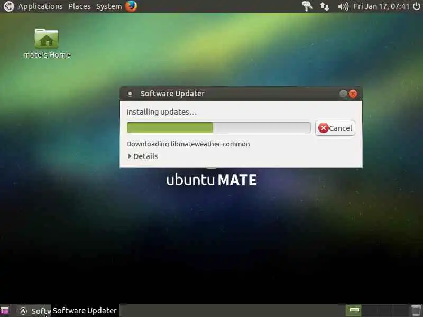Open the Places menu

[x=79, y=6]
